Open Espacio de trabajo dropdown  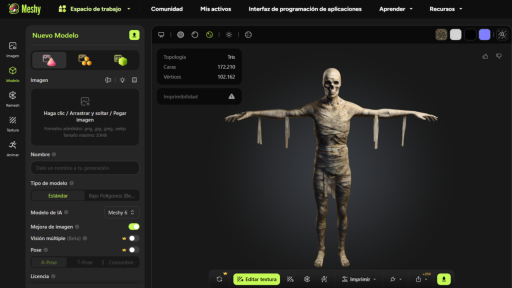pos(94,9)
